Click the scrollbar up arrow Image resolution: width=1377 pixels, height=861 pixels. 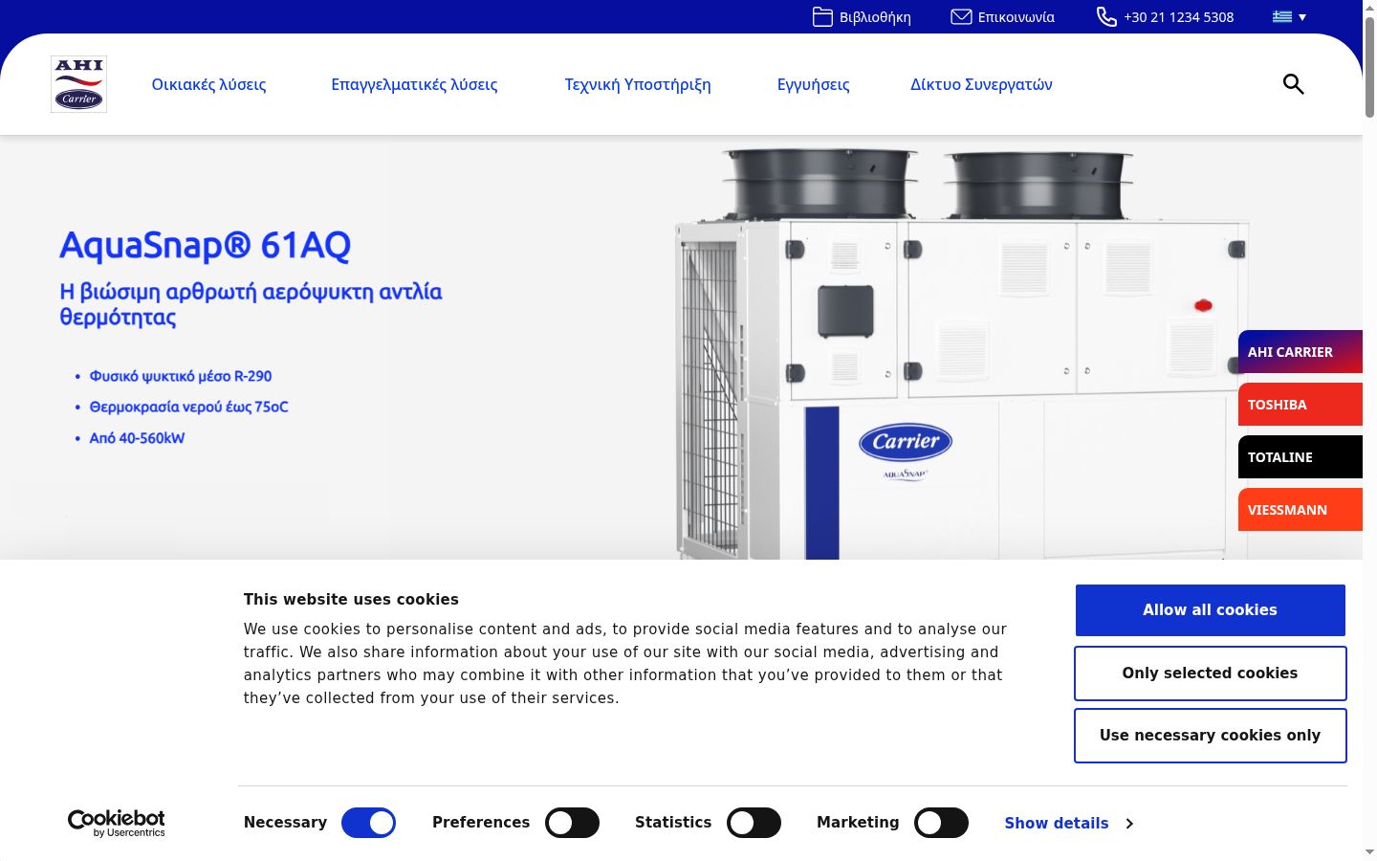[1369, 8]
